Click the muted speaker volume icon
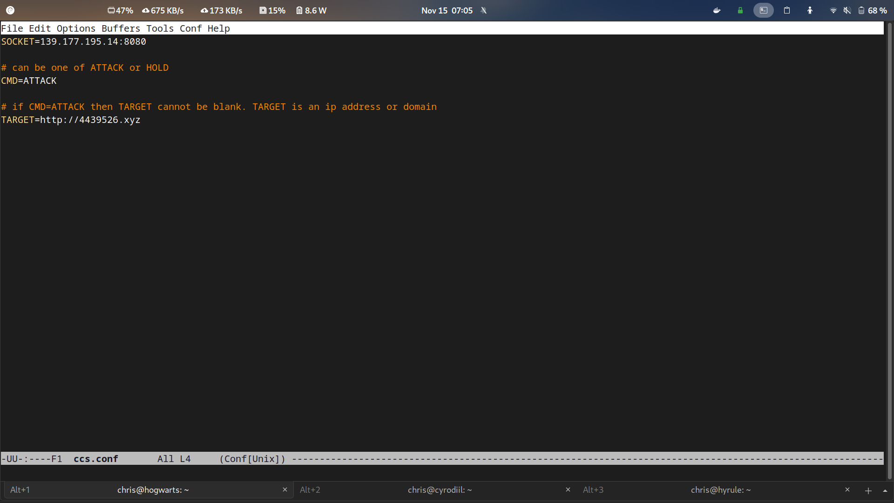The height and width of the screenshot is (503, 894). point(847,10)
